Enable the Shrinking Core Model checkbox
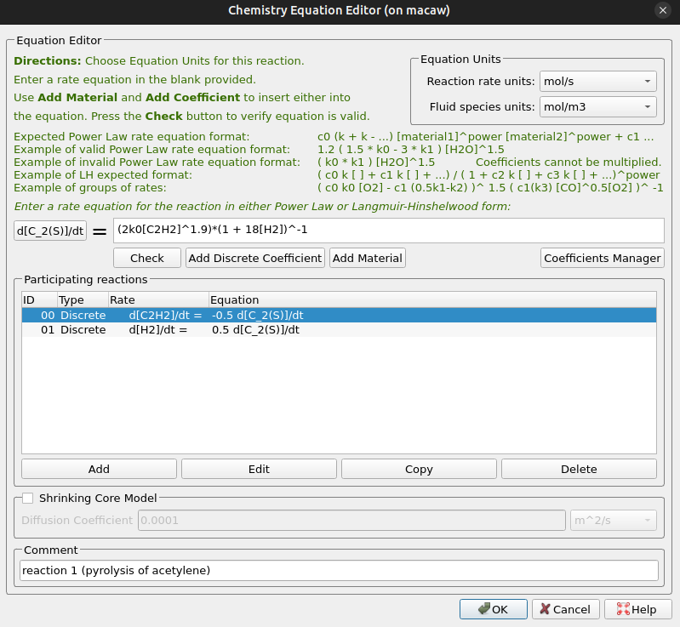Screen dimensions: 680x627 (28, 499)
